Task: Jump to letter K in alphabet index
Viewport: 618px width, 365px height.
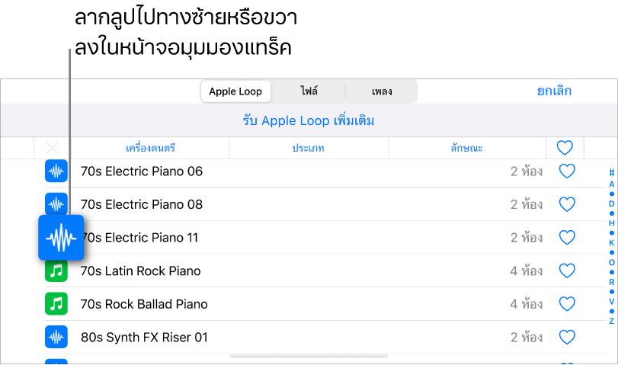Action: point(611,242)
